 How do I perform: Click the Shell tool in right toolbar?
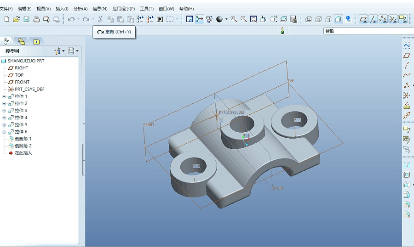pos(407,175)
